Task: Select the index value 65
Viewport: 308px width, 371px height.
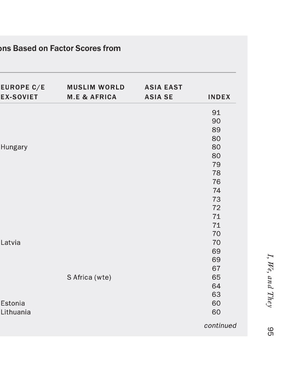Action: coord(216,277)
